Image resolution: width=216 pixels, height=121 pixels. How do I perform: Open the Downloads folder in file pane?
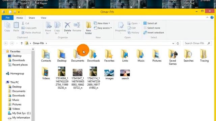(x=93, y=56)
